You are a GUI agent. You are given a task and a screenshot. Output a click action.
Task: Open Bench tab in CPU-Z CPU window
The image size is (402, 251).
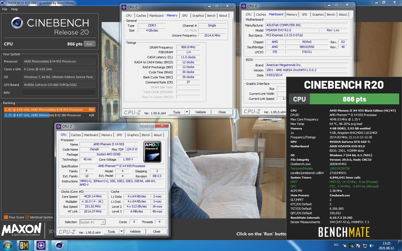tap(146, 135)
